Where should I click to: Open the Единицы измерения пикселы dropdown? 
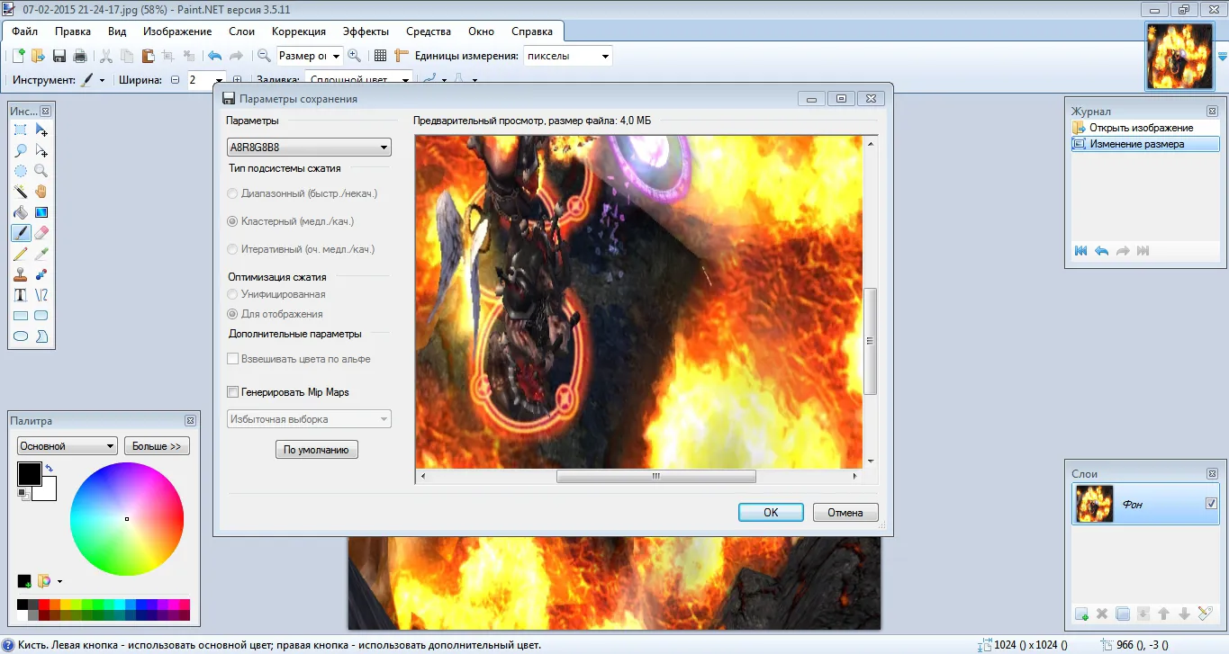(x=567, y=56)
